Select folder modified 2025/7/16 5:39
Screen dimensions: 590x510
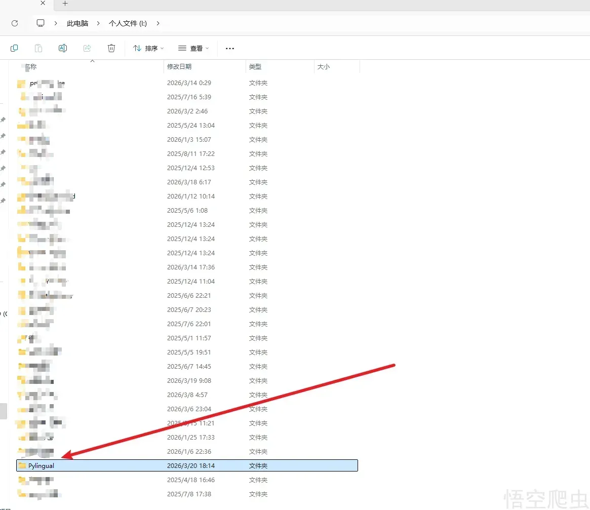click(187, 97)
